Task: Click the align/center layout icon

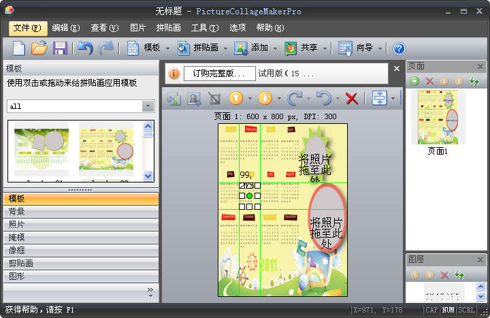Action: pos(380,98)
